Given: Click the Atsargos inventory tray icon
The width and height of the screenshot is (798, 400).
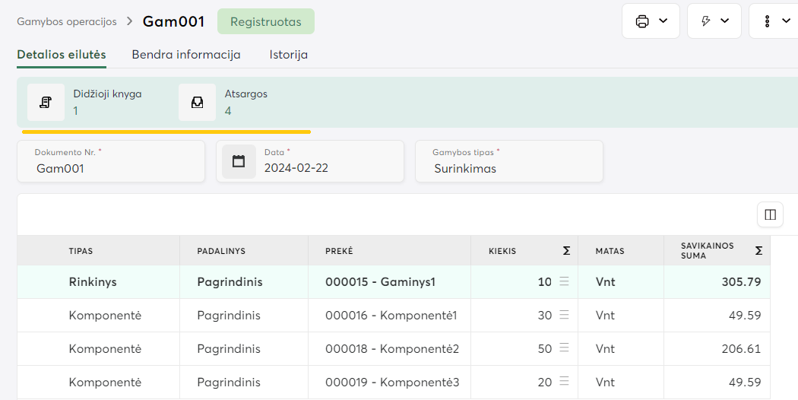Looking at the screenshot, I should (x=198, y=103).
